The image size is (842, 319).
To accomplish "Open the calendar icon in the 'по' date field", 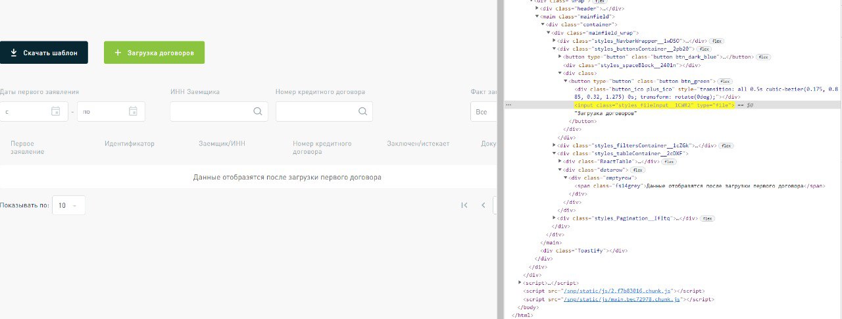I will click(x=134, y=111).
